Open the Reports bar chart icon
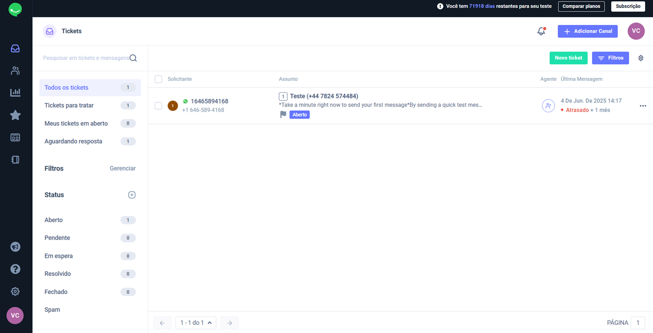 tap(15, 92)
